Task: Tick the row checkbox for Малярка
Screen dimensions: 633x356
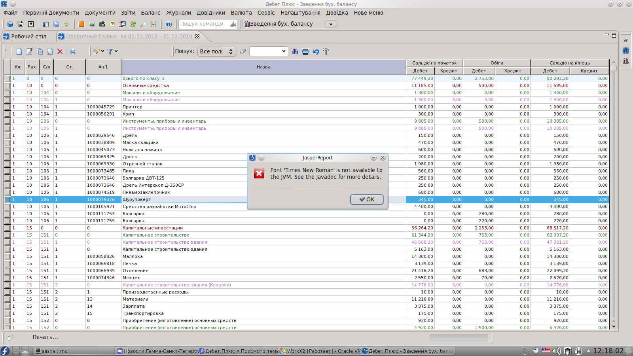Action: tap(7, 256)
